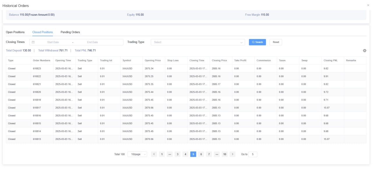This screenshot has height=170, width=373.
Task: Click the Equity 115.00 value
Action: point(140,15)
